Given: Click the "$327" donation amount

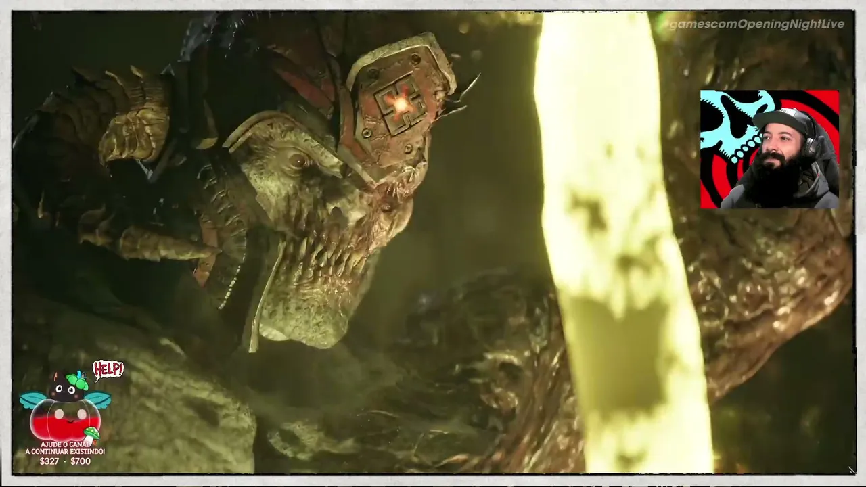Looking at the screenshot, I should (49, 461).
